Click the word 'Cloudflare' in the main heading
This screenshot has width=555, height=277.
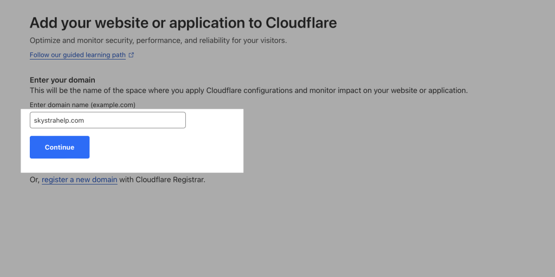tap(301, 23)
